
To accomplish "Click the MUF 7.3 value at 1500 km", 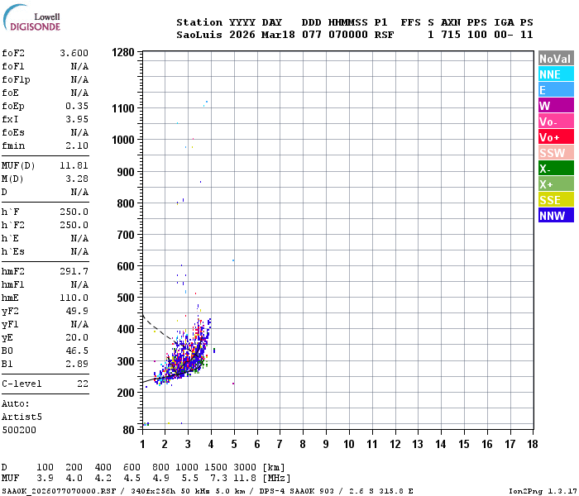I will (x=218, y=479).
